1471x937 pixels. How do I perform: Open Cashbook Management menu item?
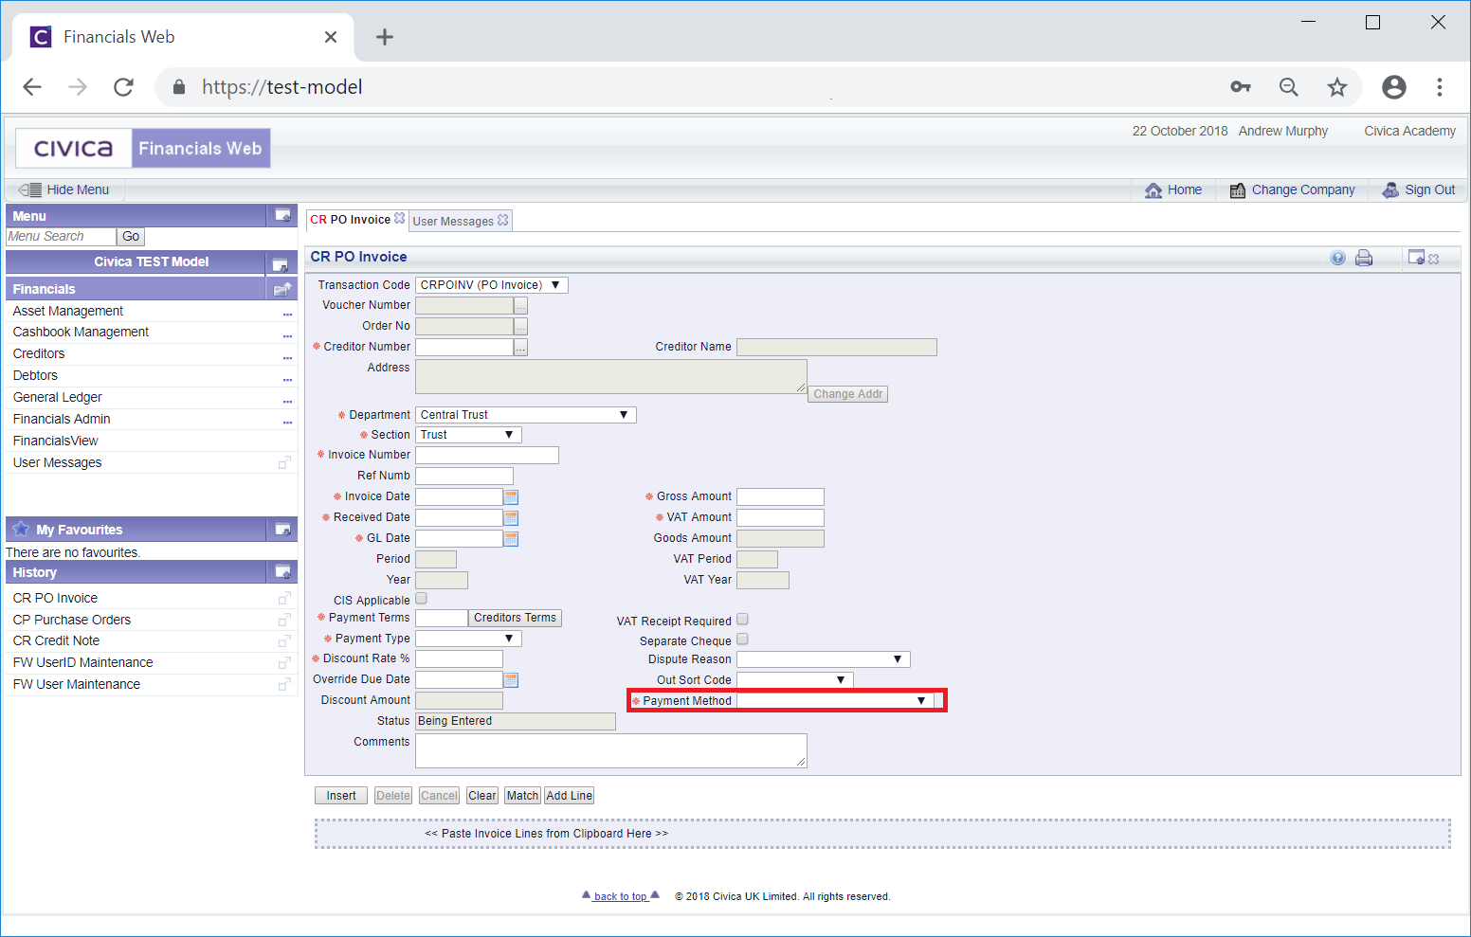pos(81,332)
